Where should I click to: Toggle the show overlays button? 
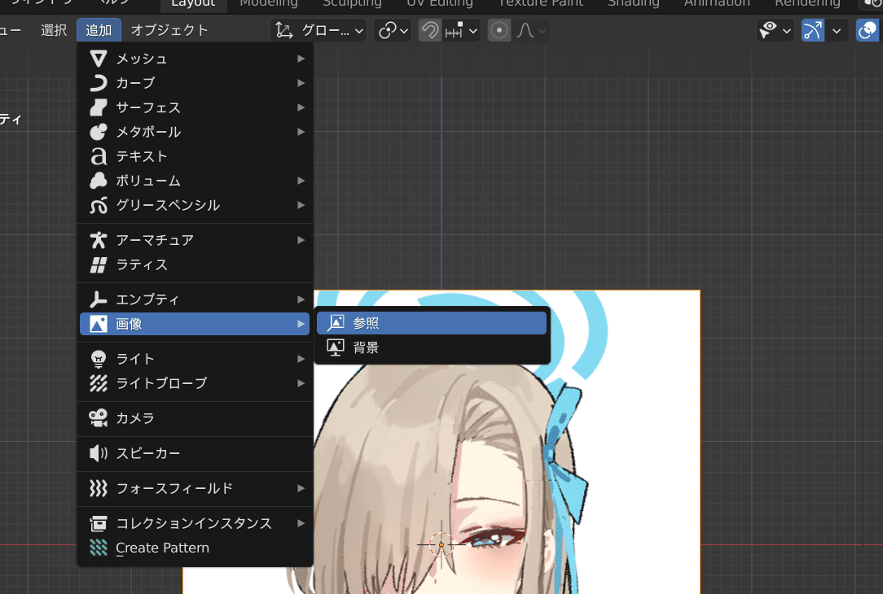pyautogui.click(x=868, y=30)
